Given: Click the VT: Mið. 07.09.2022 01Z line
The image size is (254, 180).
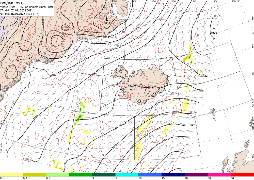Looking at the screenshot, I should click(15, 14).
